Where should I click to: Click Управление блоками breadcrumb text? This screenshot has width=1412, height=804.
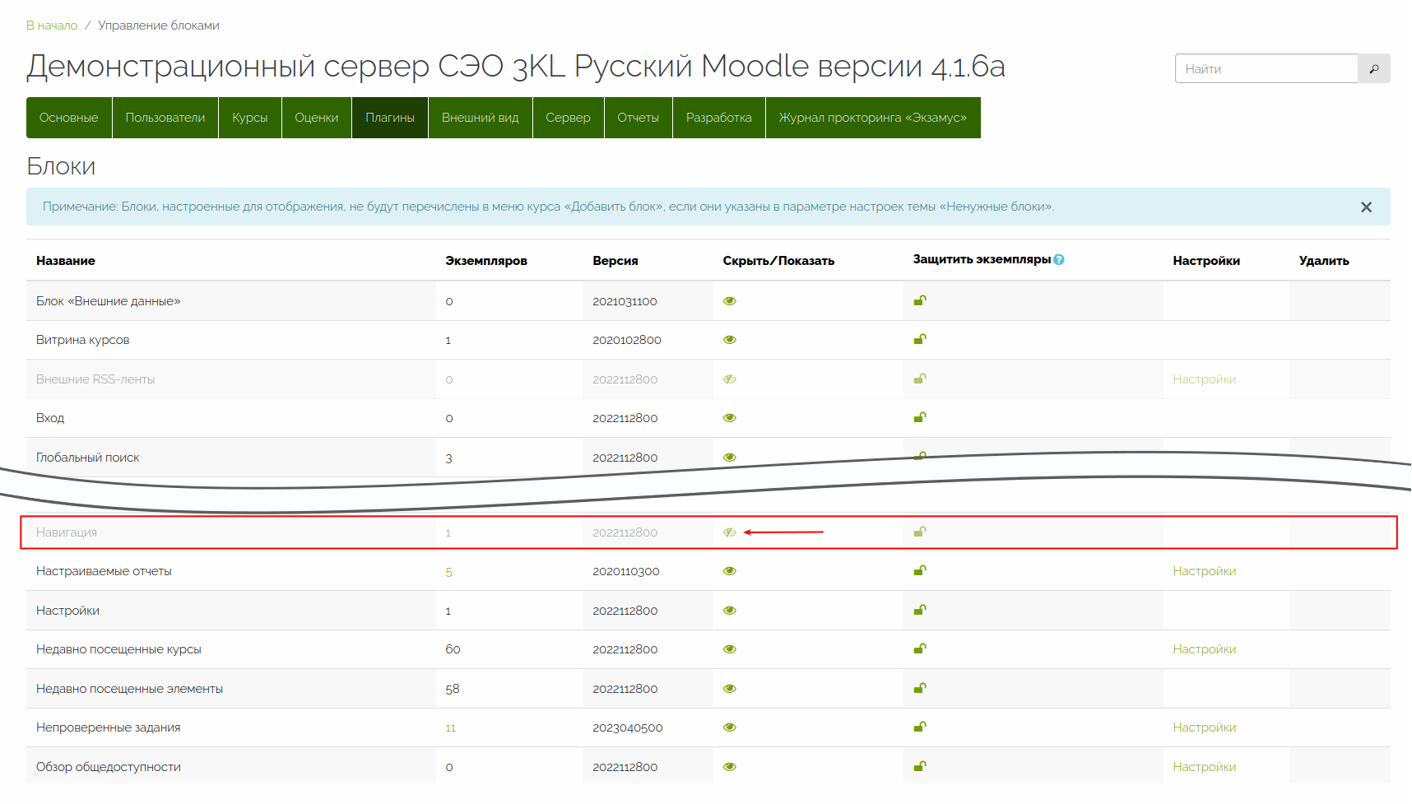(159, 26)
